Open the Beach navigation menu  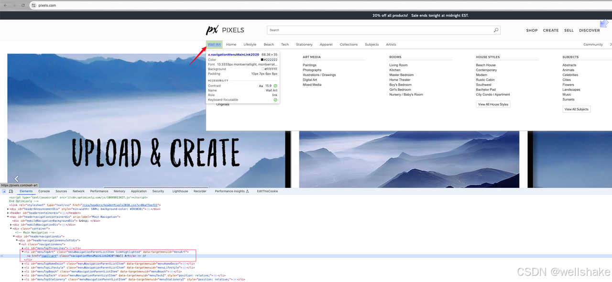click(269, 44)
